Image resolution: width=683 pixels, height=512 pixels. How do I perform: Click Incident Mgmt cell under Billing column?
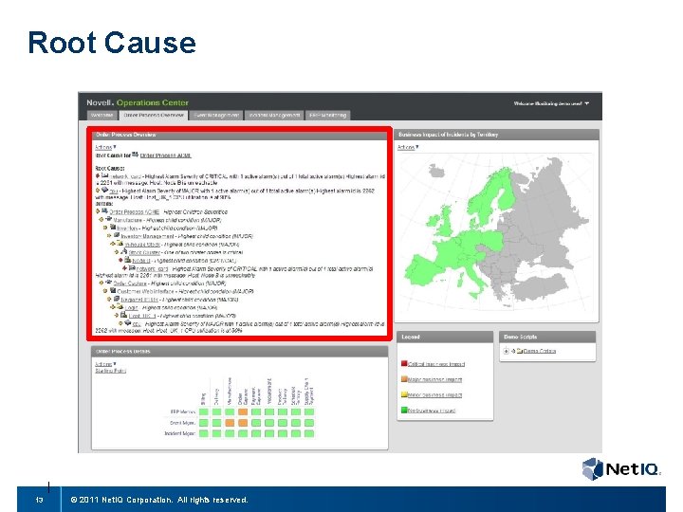(x=203, y=433)
